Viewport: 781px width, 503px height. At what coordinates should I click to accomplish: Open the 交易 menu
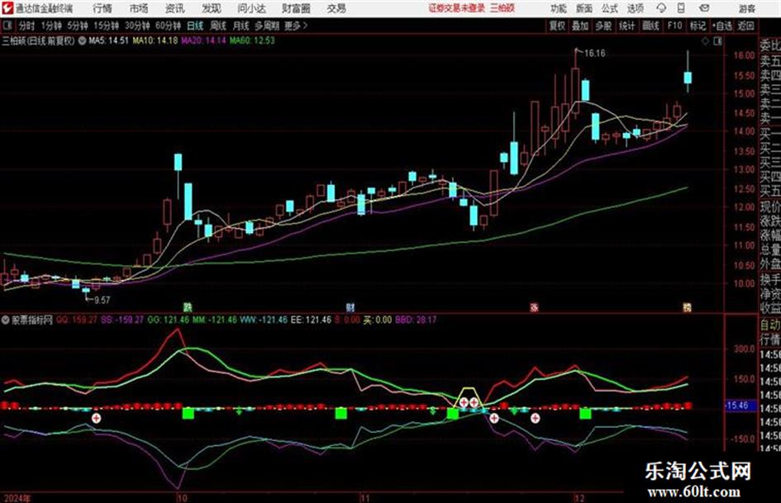pyautogui.click(x=336, y=8)
